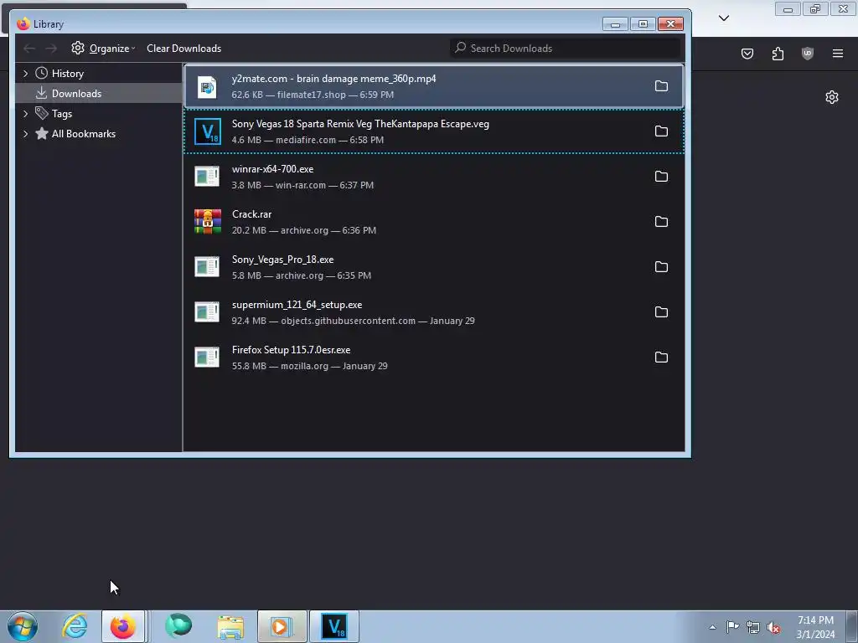Minimize the background Firefox window
This screenshot has height=643, width=858.
[x=788, y=9]
